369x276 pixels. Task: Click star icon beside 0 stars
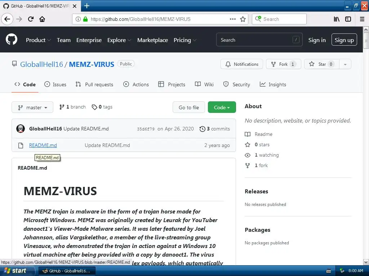[x=248, y=144]
